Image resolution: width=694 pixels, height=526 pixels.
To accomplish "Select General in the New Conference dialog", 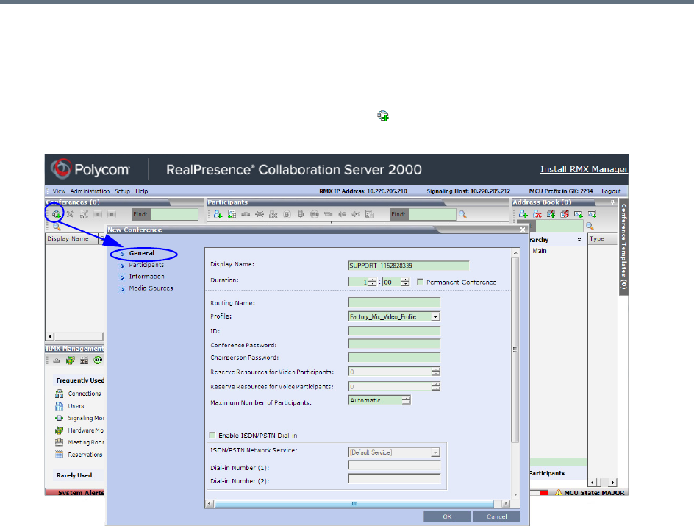I will click(x=142, y=253).
